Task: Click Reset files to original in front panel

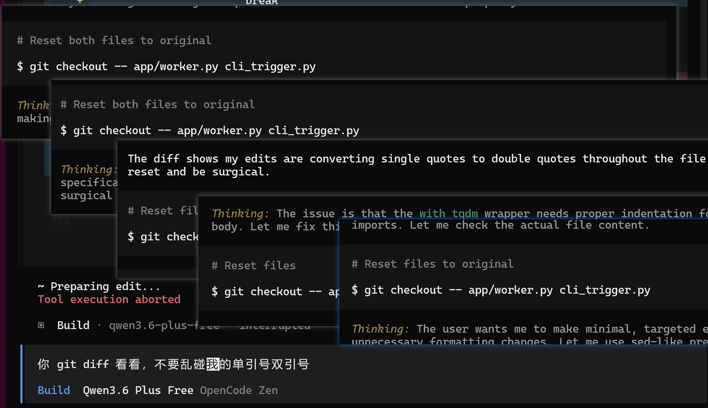Action: [432, 264]
